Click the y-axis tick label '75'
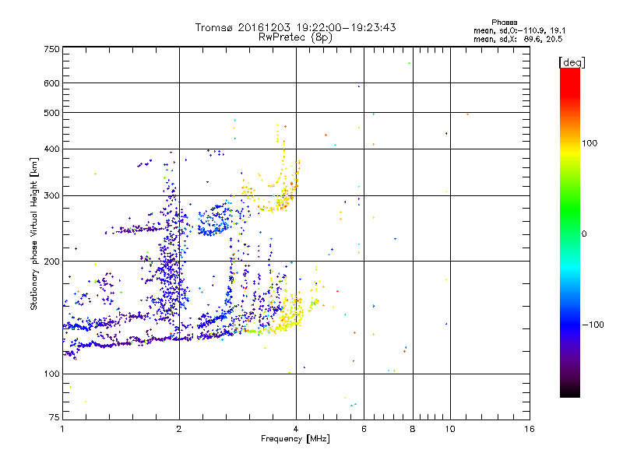This screenshot has height=467, width=623. pyautogui.click(x=55, y=417)
